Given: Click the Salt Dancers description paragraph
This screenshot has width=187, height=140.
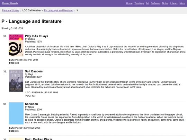Looking at the screenshot, I should [x=103, y=85].
